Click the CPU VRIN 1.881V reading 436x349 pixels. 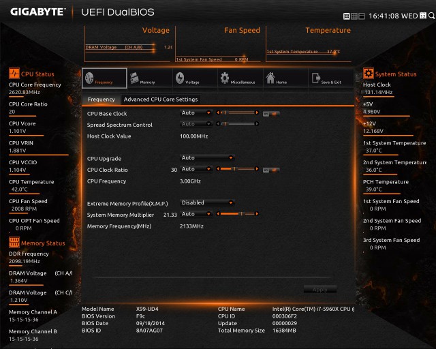18,151
